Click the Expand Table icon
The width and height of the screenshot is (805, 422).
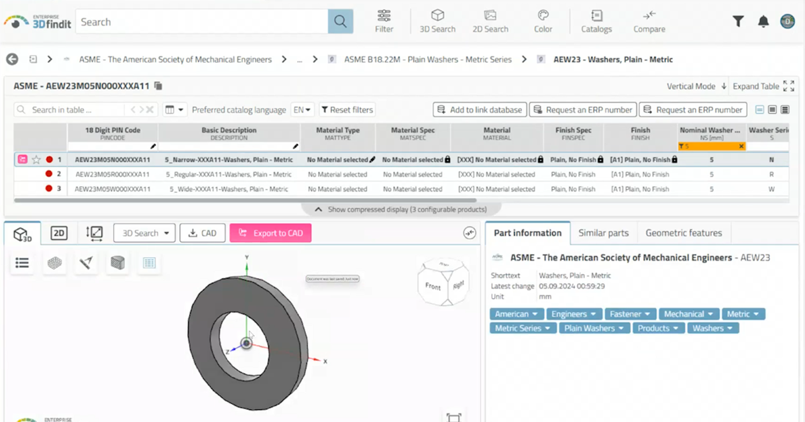pyautogui.click(x=789, y=86)
